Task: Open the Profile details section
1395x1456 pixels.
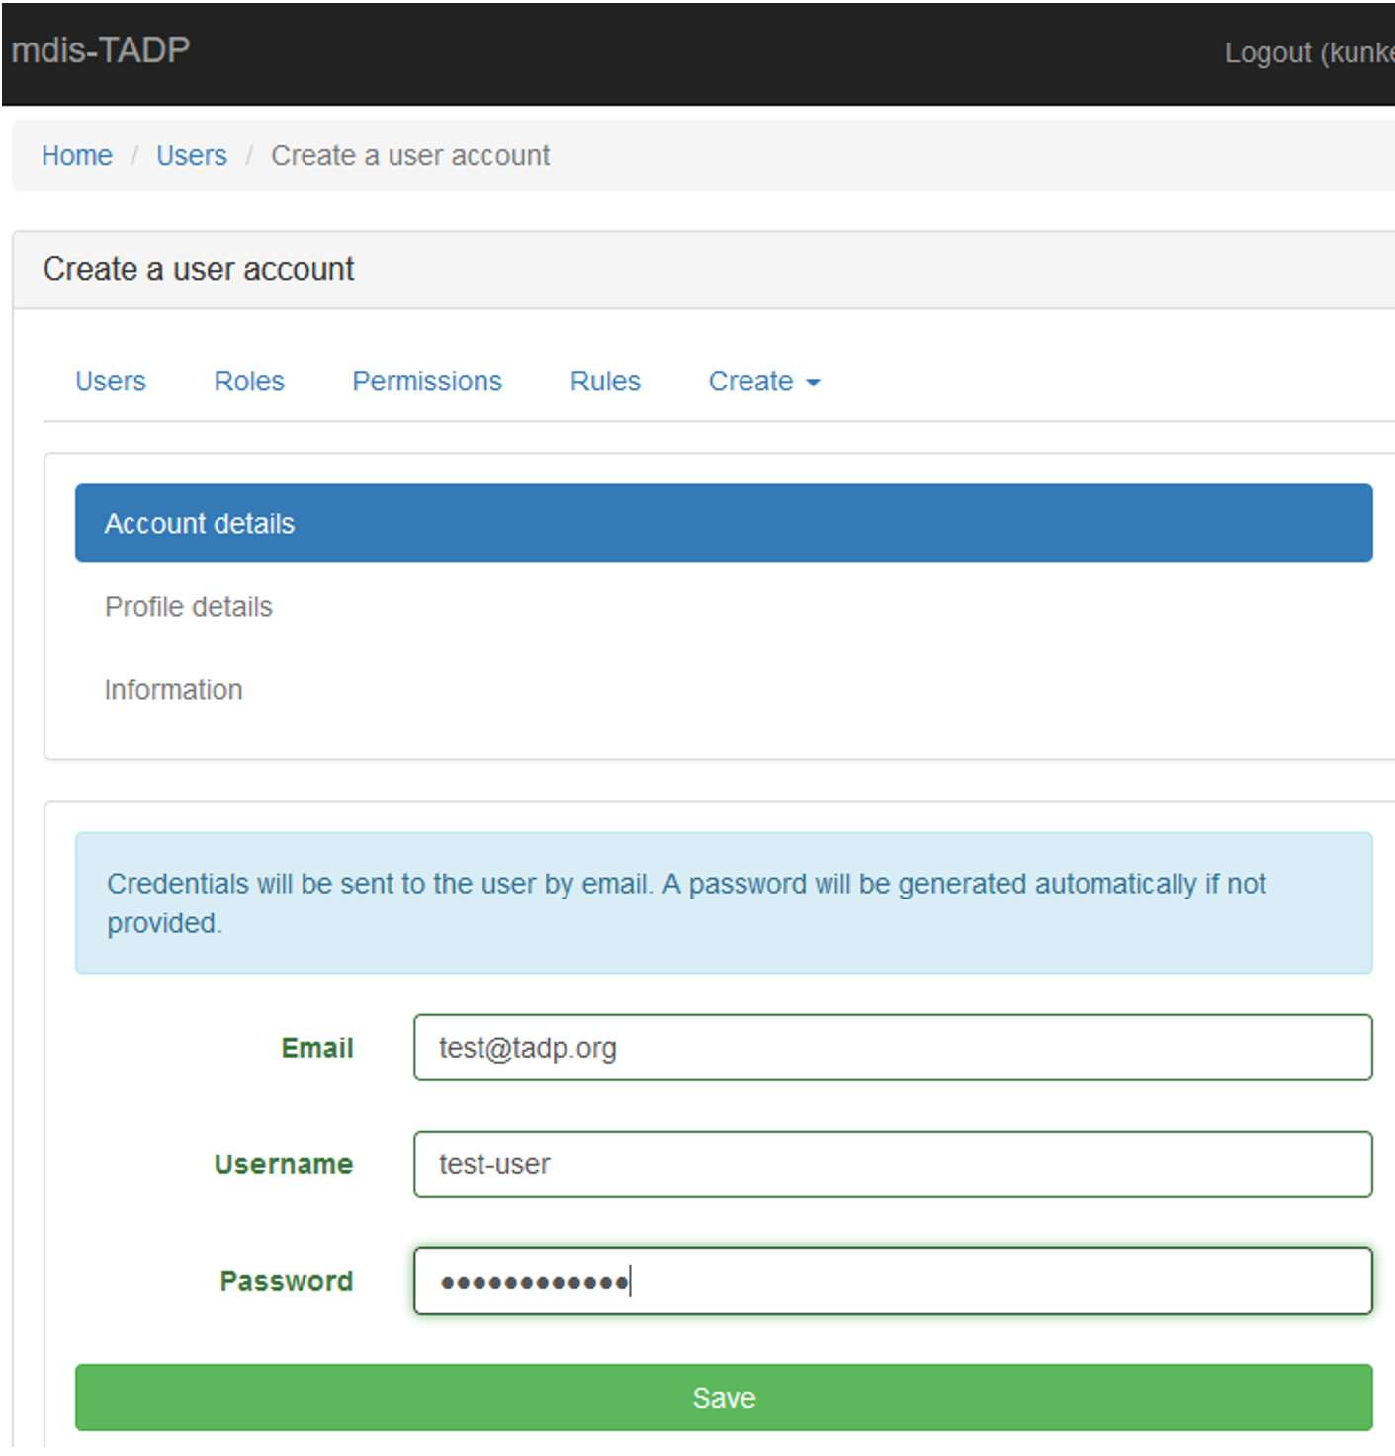Action: click(x=188, y=606)
